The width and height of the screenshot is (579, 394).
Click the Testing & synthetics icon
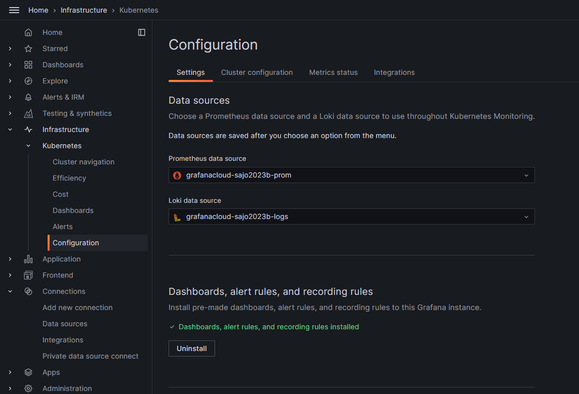pyautogui.click(x=28, y=113)
